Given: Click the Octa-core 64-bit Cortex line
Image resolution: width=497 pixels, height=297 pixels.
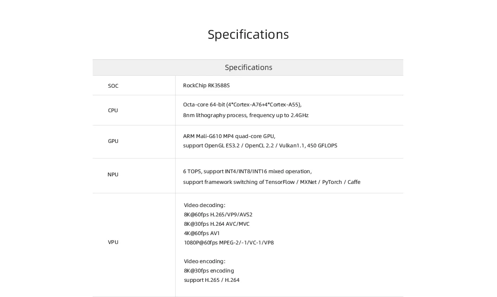Looking at the screenshot, I should pos(242,105).
